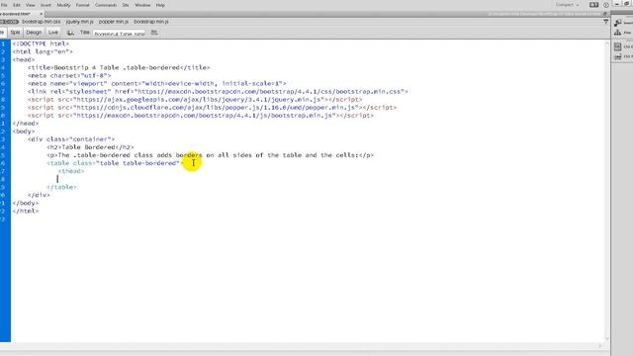This screenshot has width=633, height=356.
Task: Click the horizontal scrollbar below the code
Action: tap(301, 346)
